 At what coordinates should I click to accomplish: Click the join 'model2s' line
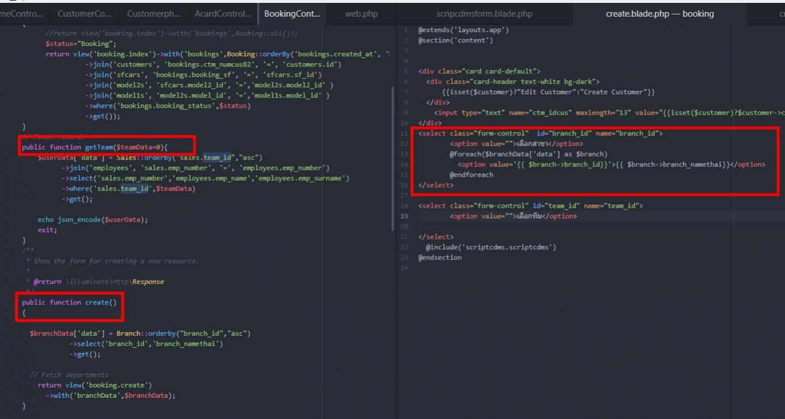(x=209, y=86)
